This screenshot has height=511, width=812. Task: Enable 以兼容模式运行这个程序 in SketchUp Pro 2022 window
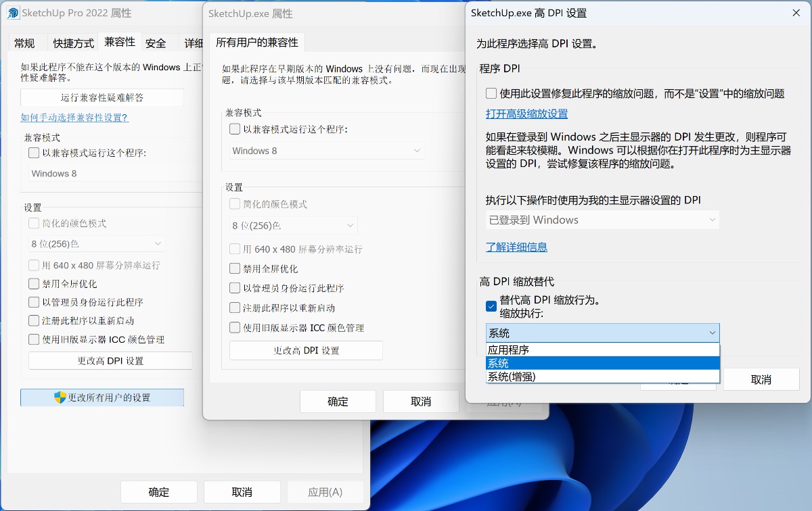[x=34, y=153]
